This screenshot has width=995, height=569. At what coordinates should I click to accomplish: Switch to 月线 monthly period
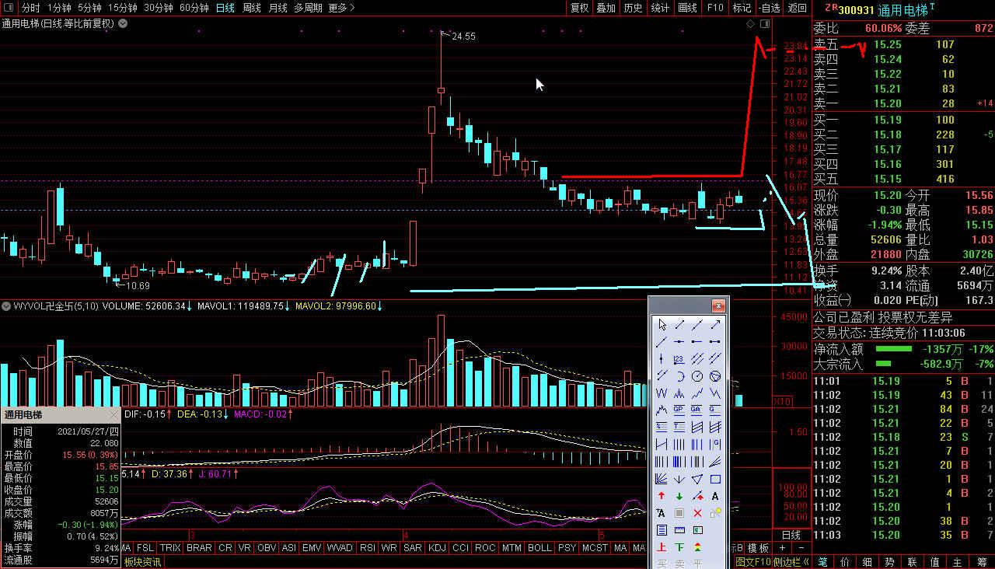coord(278,8)
